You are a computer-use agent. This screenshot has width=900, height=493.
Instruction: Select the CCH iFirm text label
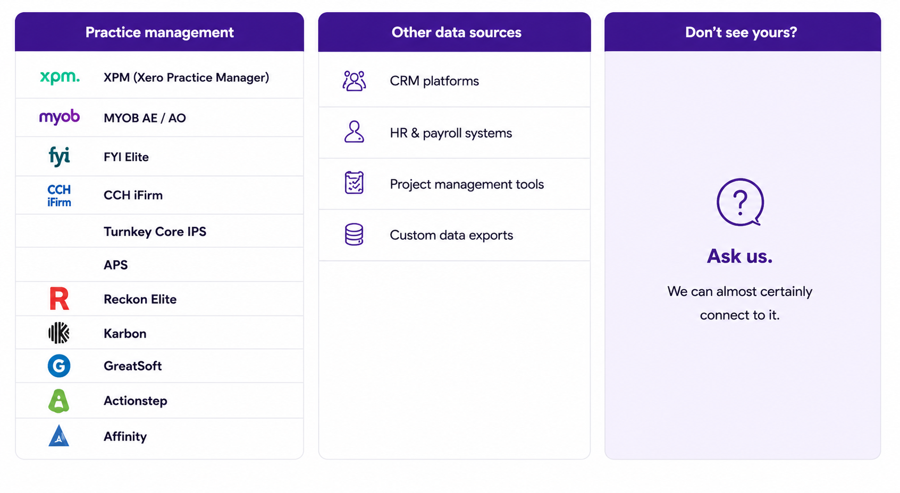(x=133, y=195)
